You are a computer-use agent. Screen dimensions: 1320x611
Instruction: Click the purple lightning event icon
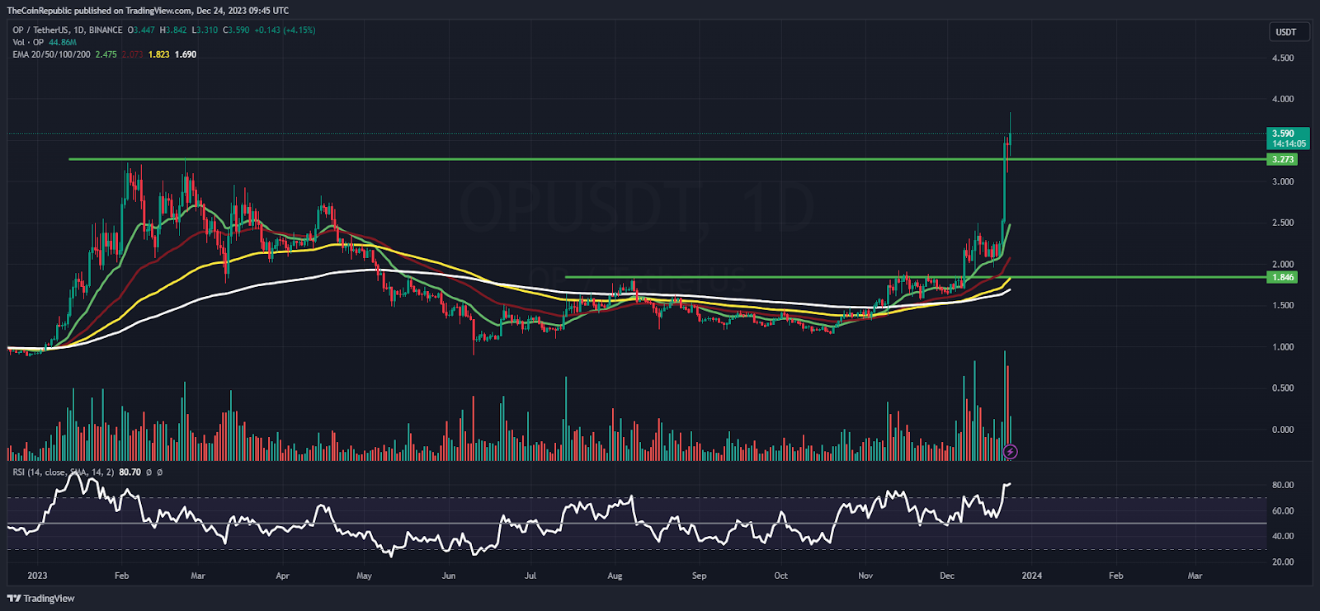(1011, 452)
